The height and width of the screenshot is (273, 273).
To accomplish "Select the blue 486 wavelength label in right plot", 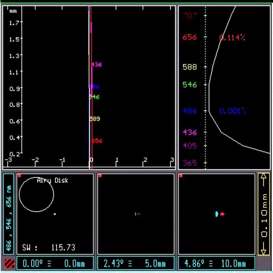I will [x=190, y=111].
